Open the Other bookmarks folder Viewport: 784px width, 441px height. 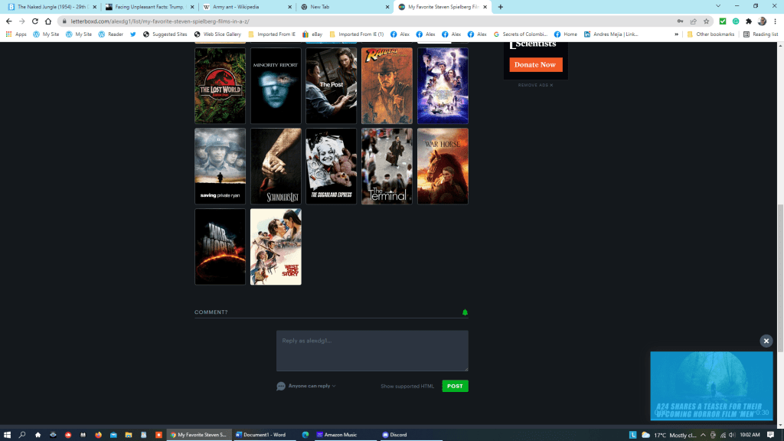coord(710,34)
